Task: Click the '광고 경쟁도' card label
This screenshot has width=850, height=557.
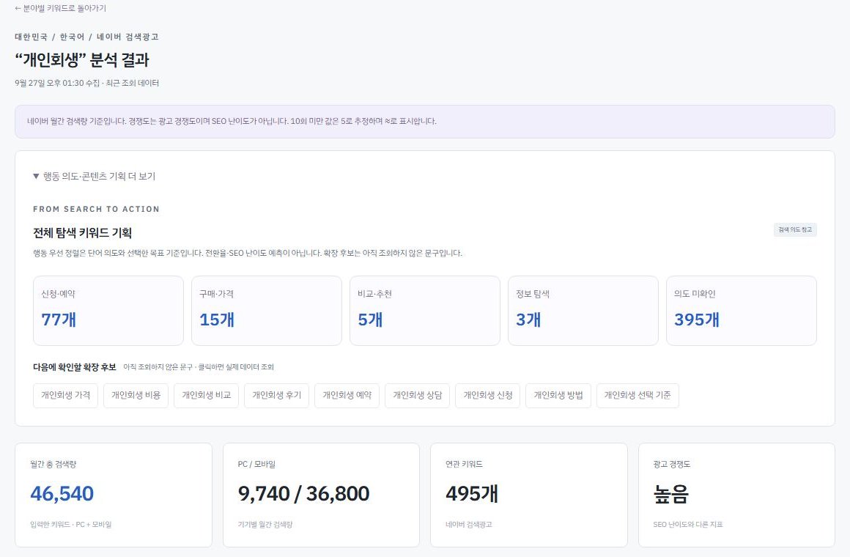Action: (672, 464)
